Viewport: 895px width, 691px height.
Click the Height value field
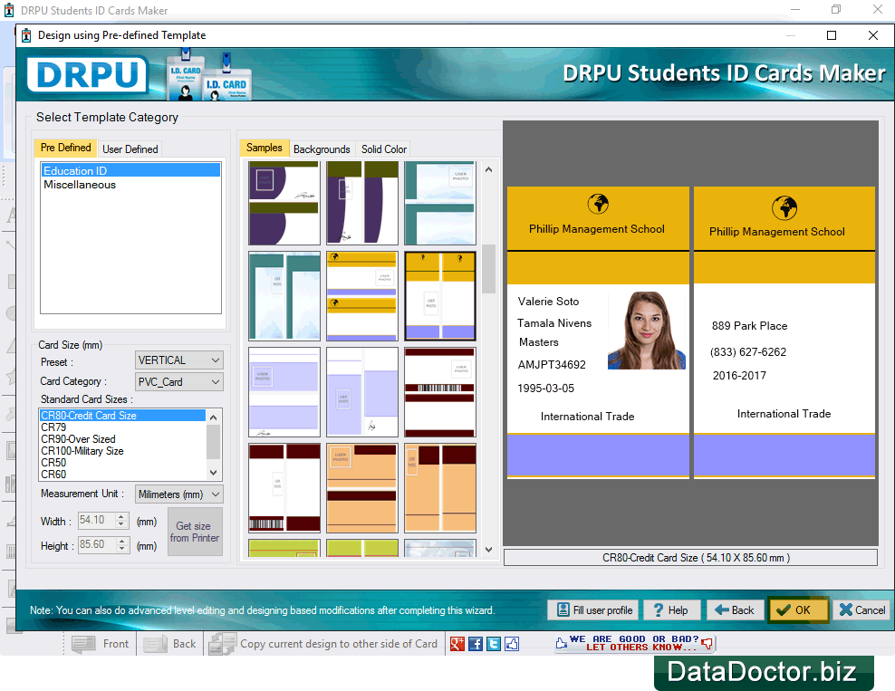coord(97,545)
